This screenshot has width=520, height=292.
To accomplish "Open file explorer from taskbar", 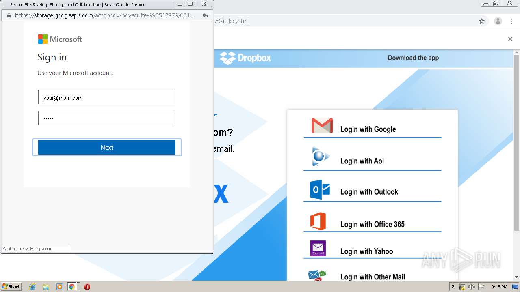I will tap(46, 287).
